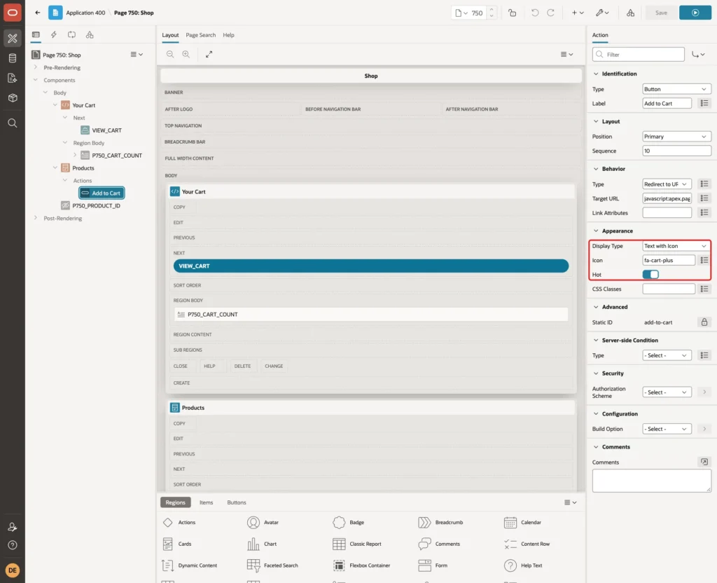Select P750_PRODUCT_ID in the tree
The width and height of the screenshot is (717, 583).
point(96,206)
